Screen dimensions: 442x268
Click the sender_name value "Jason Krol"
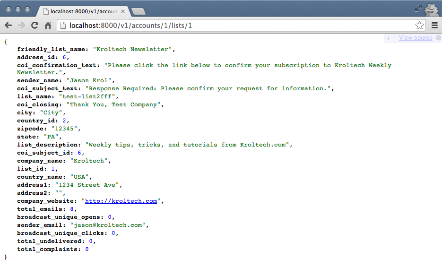[89, 81]
